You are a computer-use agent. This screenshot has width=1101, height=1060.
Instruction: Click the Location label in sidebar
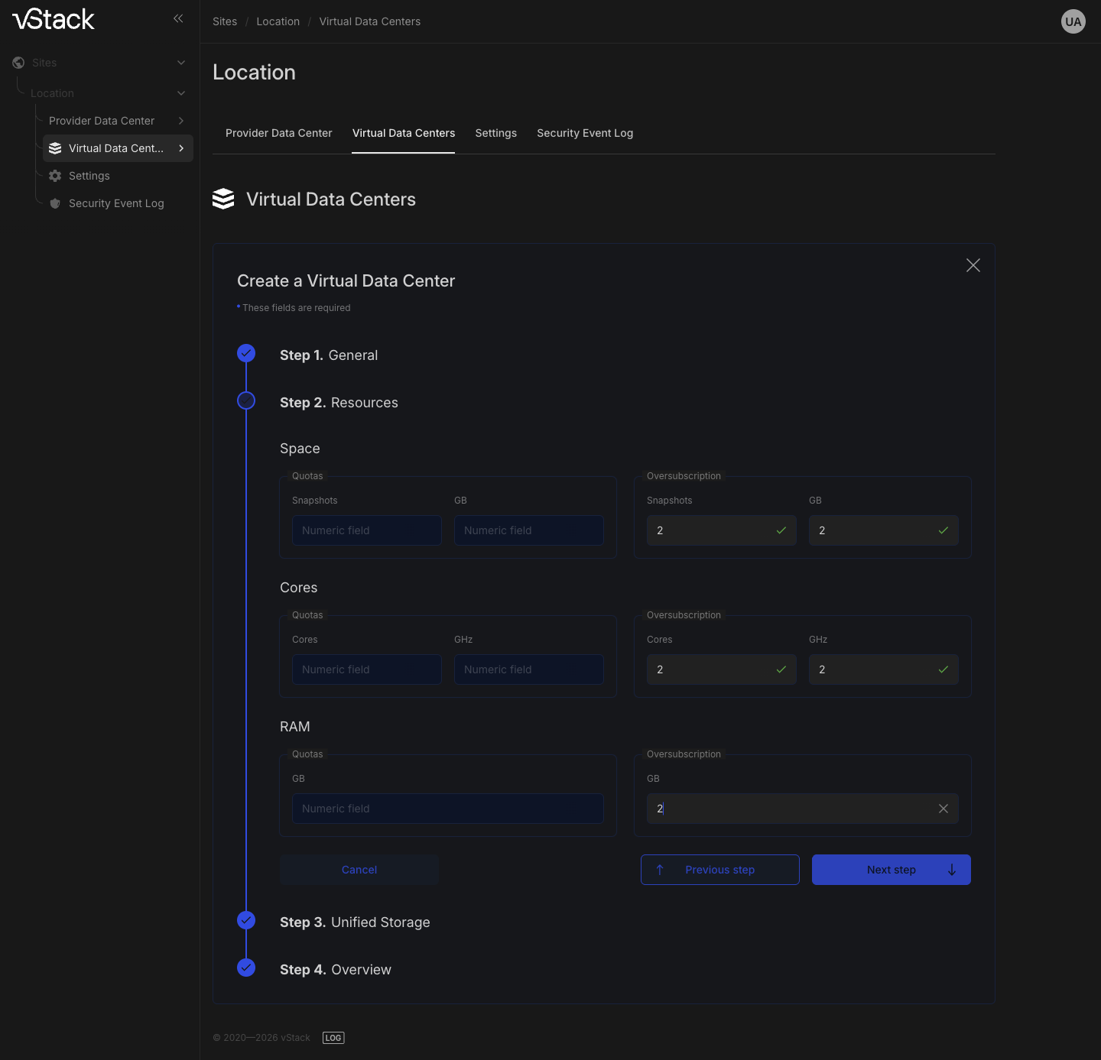click(x=52, y=93)
